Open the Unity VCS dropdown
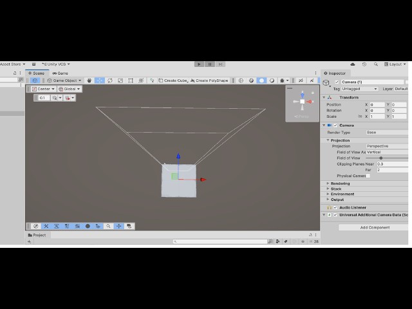 56,64
